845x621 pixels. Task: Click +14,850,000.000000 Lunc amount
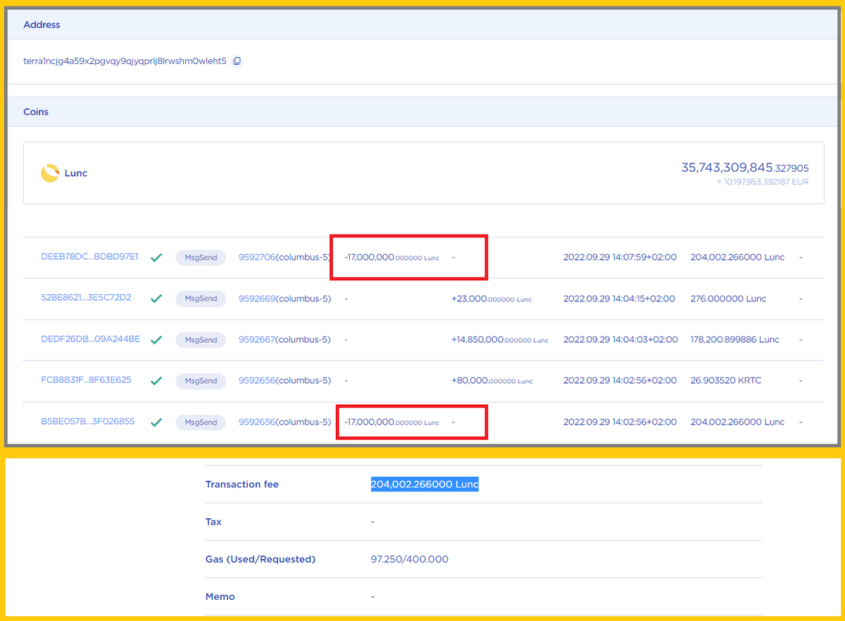(500, 339)
